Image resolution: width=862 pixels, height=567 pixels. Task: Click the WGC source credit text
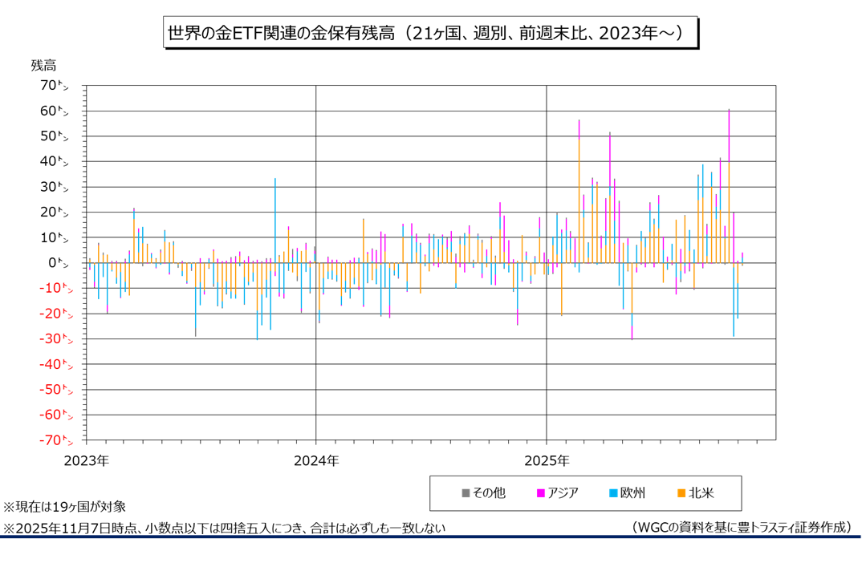click(x=741, y=527)
